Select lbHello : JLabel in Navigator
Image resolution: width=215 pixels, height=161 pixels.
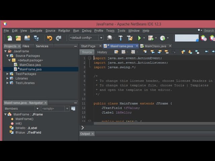tap(26, 128)
